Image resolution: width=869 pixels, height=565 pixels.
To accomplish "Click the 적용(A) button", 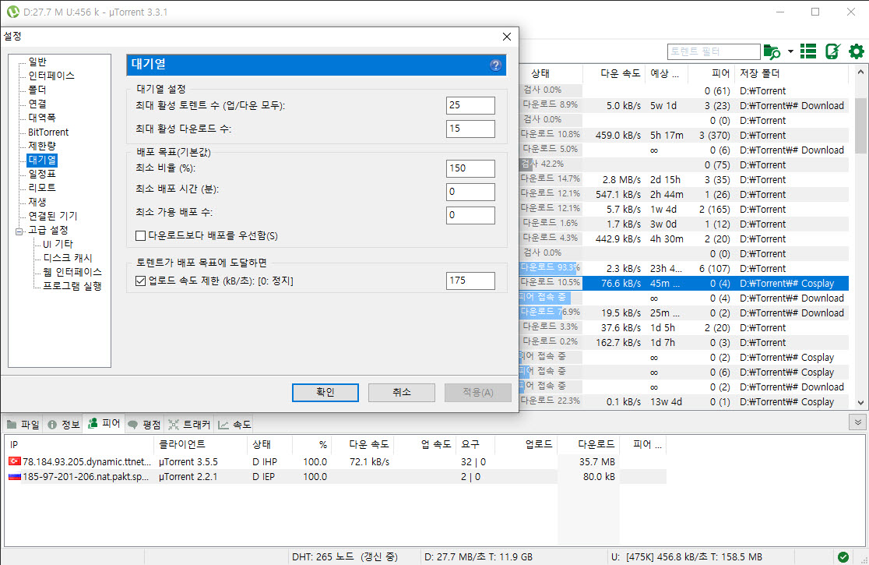I will tap(478, 393).
